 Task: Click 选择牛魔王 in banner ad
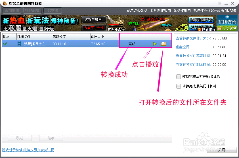93,20
